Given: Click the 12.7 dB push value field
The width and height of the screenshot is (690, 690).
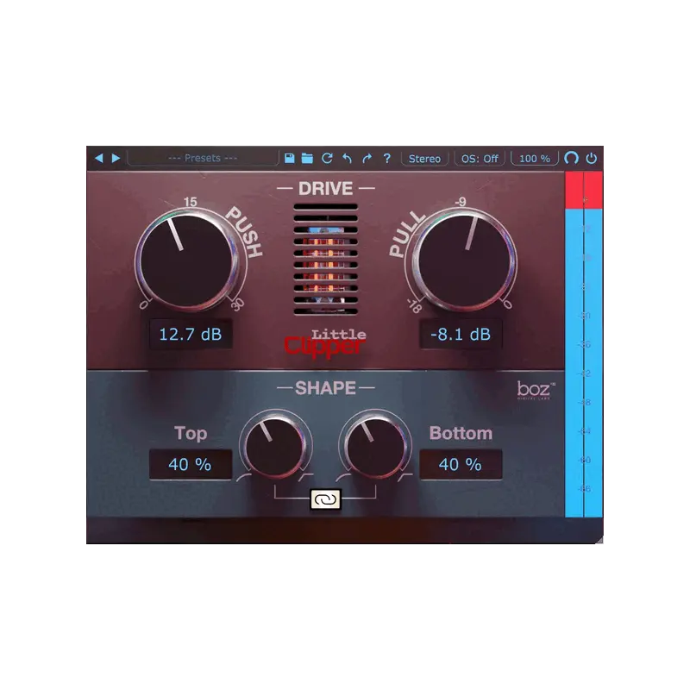Looking at the screenshot, I should click(191, 335).
